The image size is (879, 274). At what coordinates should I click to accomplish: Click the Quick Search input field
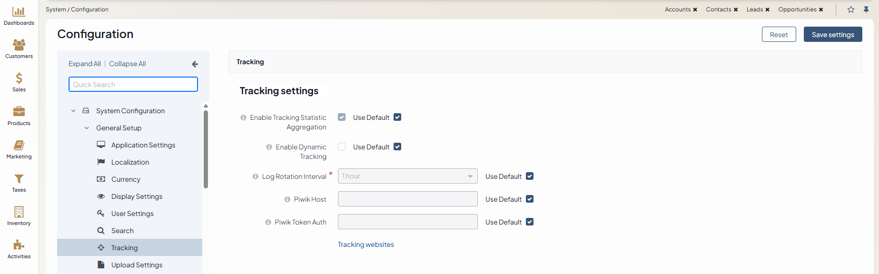pyautogui.click(x=133, y=85)
